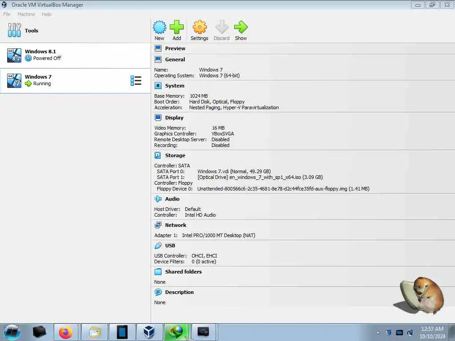Viewport: 455px width, 341px height.
Task: Click the Windows 7 (64-bit) operating system value
Action: point(220,75)
